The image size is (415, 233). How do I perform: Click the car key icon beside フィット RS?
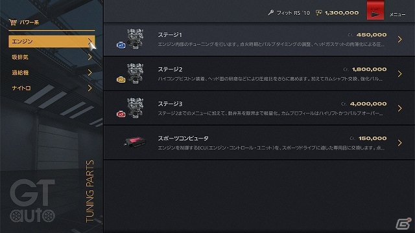coord(271,12)
